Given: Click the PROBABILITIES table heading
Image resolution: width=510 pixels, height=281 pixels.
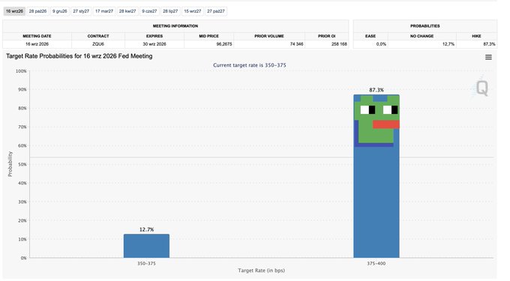Looking at the screenshot, I should coord(424,26).
